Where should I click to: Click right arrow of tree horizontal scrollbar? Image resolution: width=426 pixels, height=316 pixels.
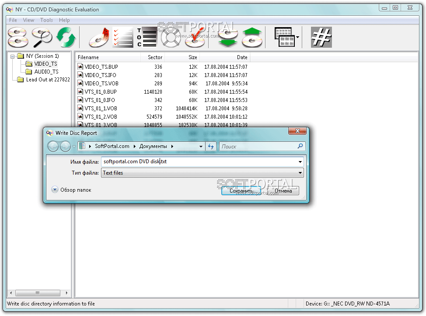click(x=66, y=293)
